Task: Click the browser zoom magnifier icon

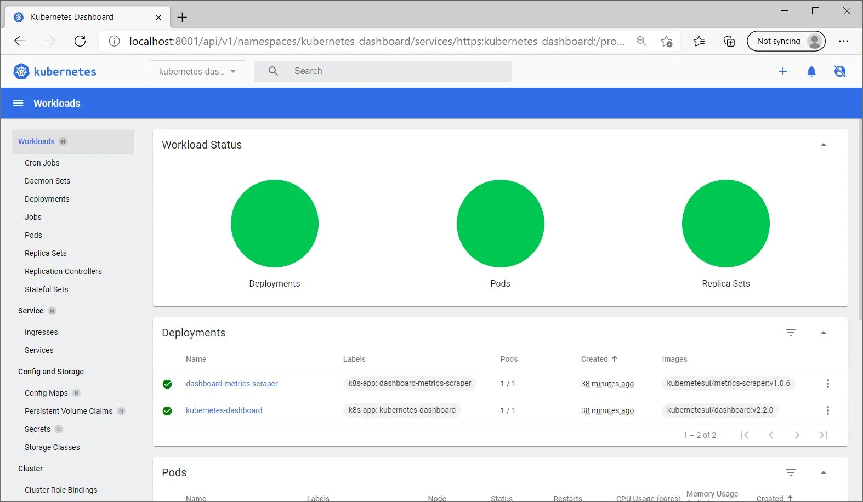Action: click(x=641, y=41)
